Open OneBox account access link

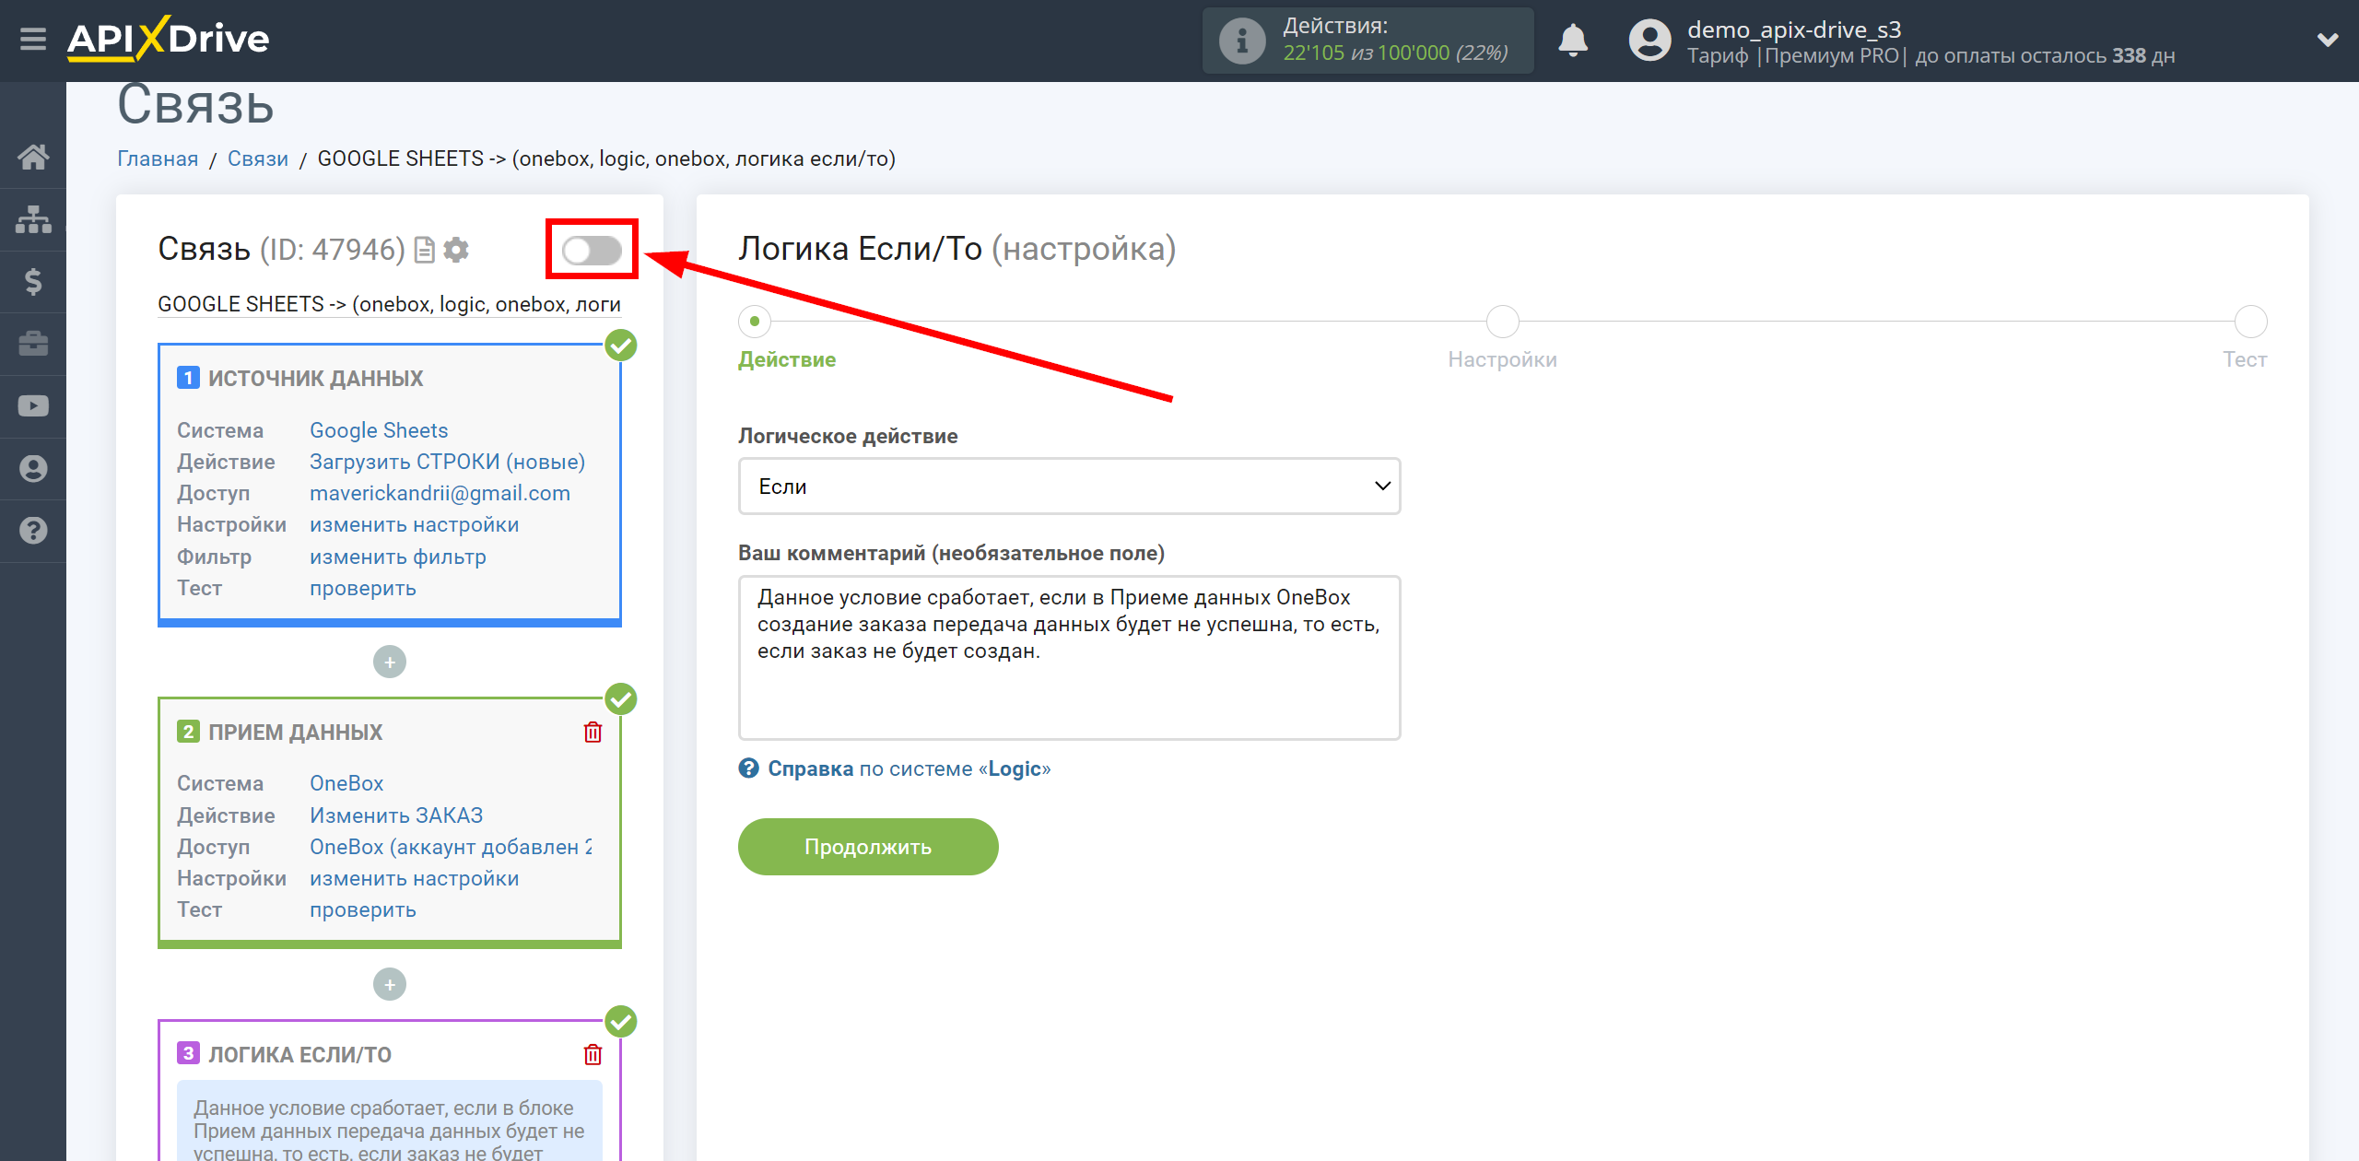(451, 847)
